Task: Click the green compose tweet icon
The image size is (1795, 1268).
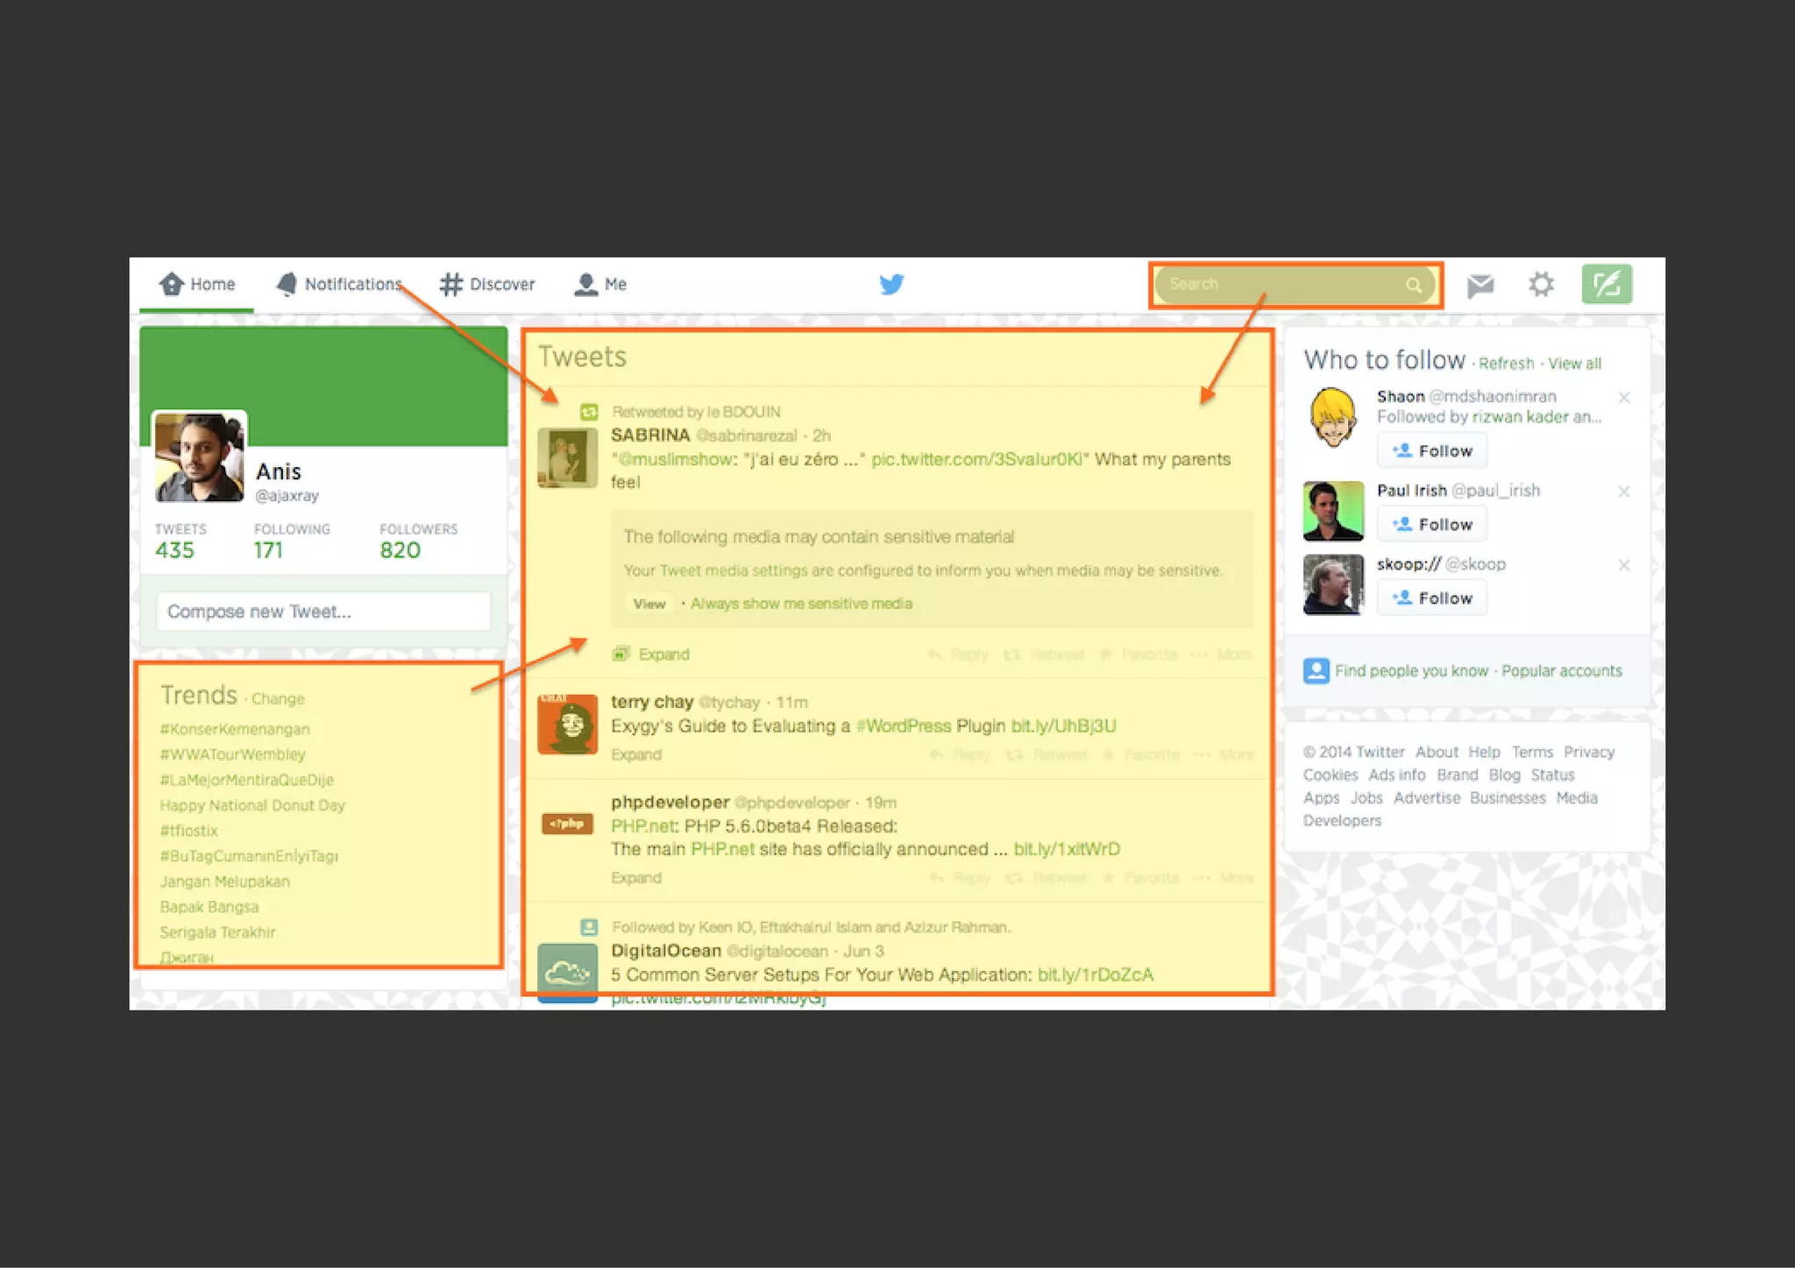Action: click(1606, 284)
